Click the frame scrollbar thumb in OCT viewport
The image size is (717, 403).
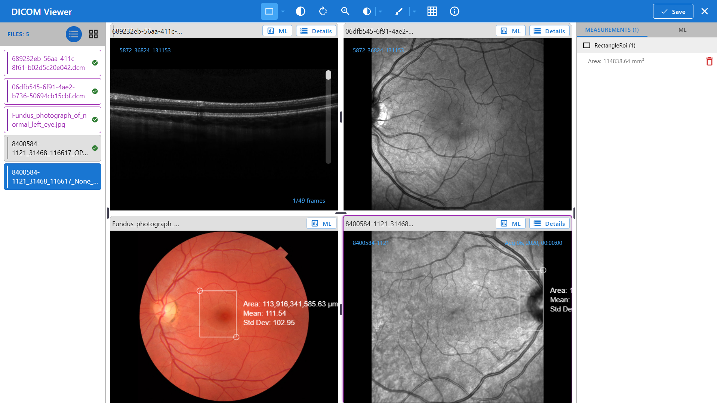point(328,75)
